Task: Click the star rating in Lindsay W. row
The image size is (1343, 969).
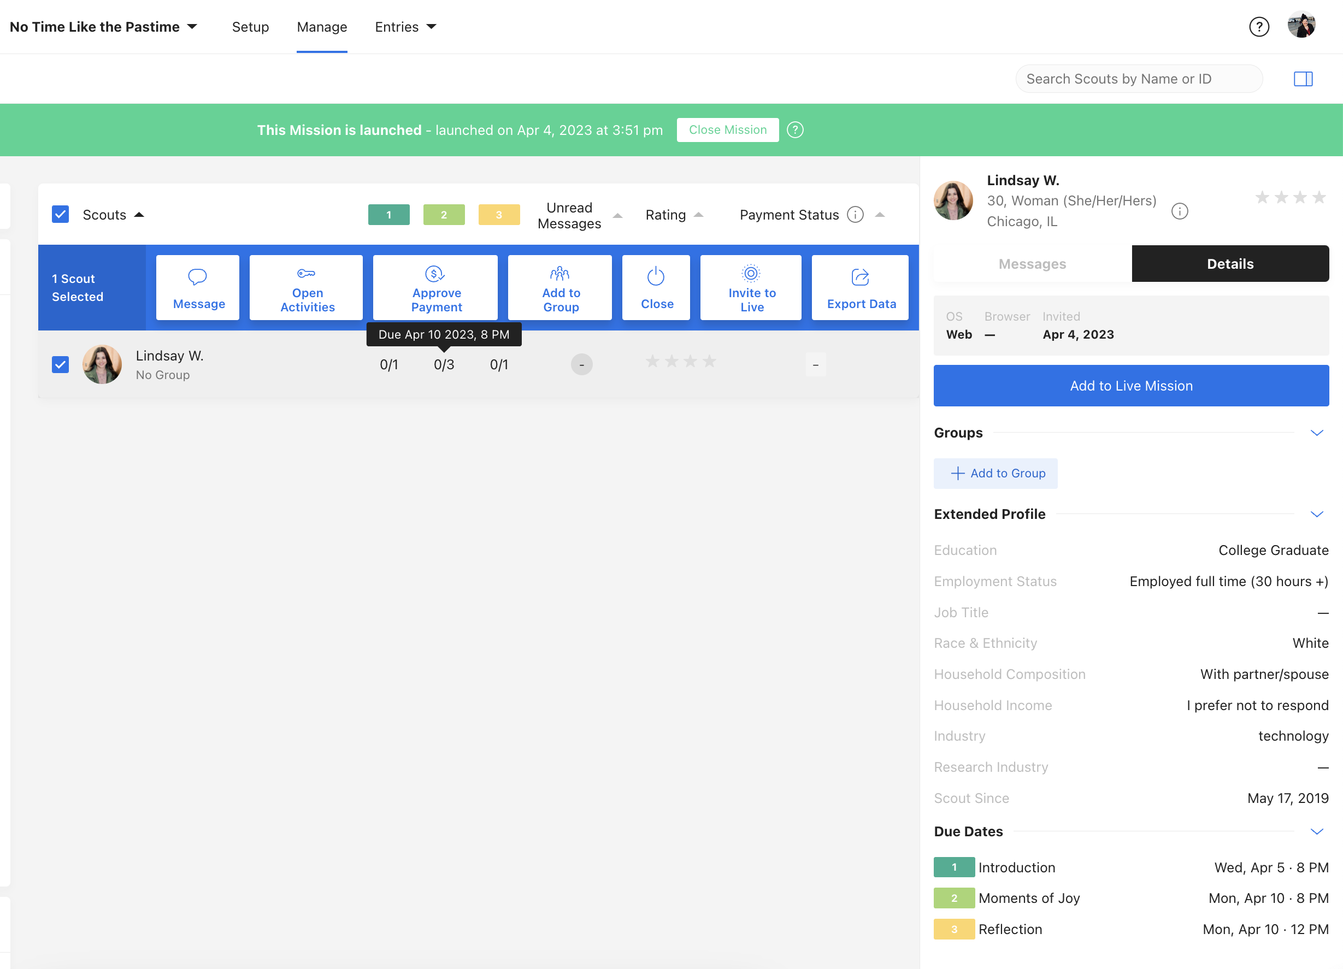Action: [x=680, y=361]
